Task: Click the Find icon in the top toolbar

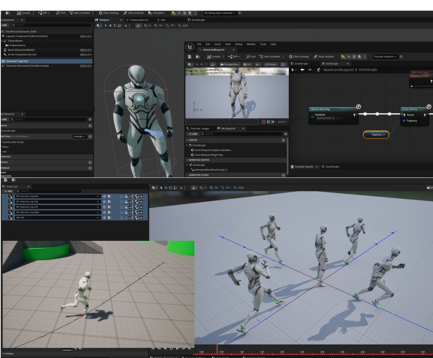Action: tap(60, 13)
